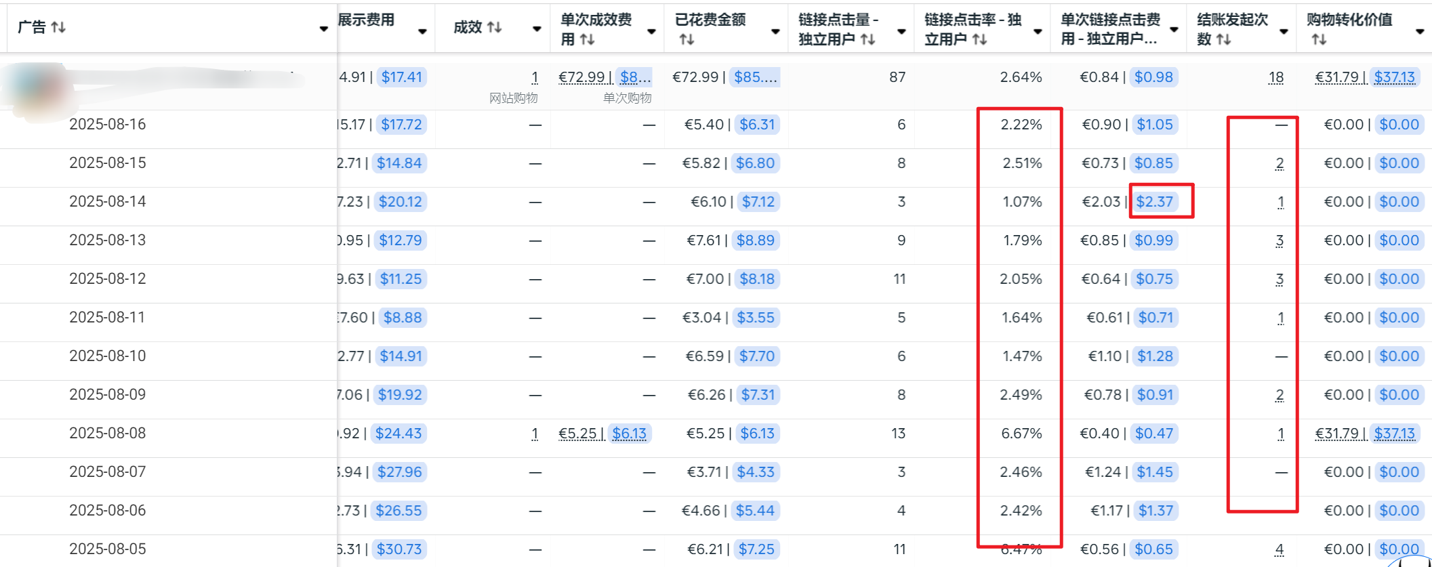Click the underlined 18 checkout total
This screenshot has height=567, width=1432.
1275,78
